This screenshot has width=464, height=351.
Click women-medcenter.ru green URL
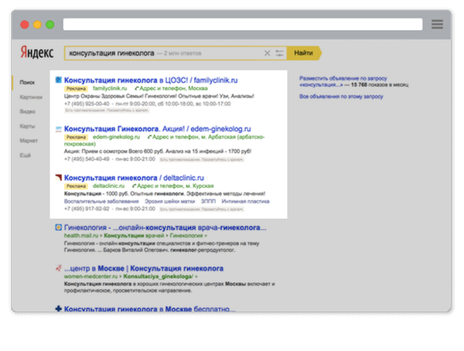coord(90,277)
